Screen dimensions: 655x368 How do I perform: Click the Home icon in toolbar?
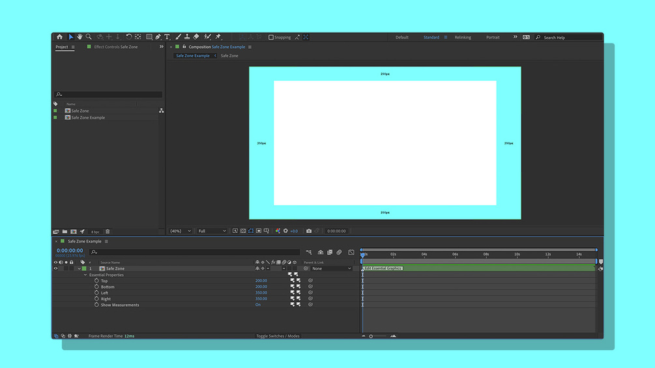[60, 37]
